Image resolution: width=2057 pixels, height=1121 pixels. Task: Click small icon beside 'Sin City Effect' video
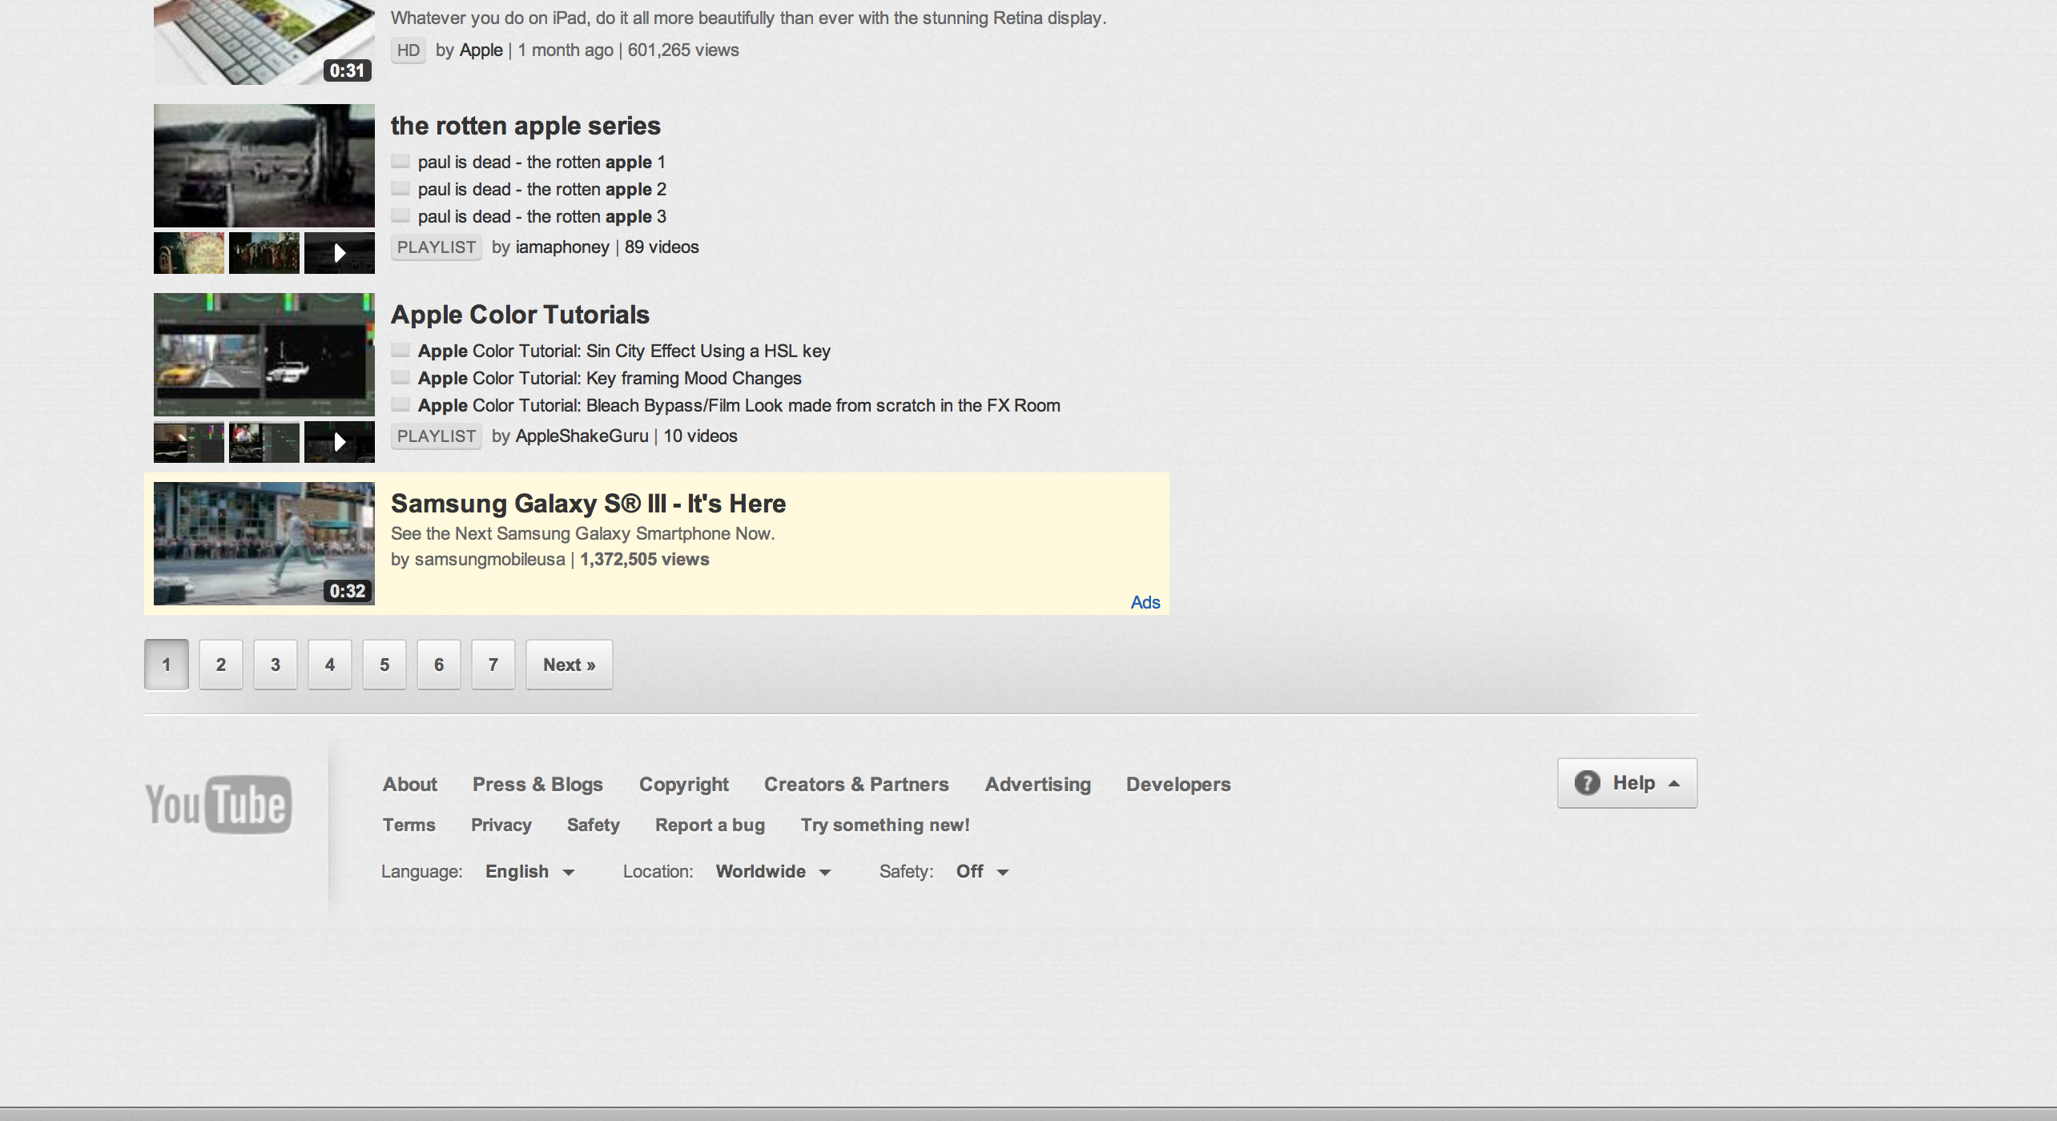tap(401, 351)
